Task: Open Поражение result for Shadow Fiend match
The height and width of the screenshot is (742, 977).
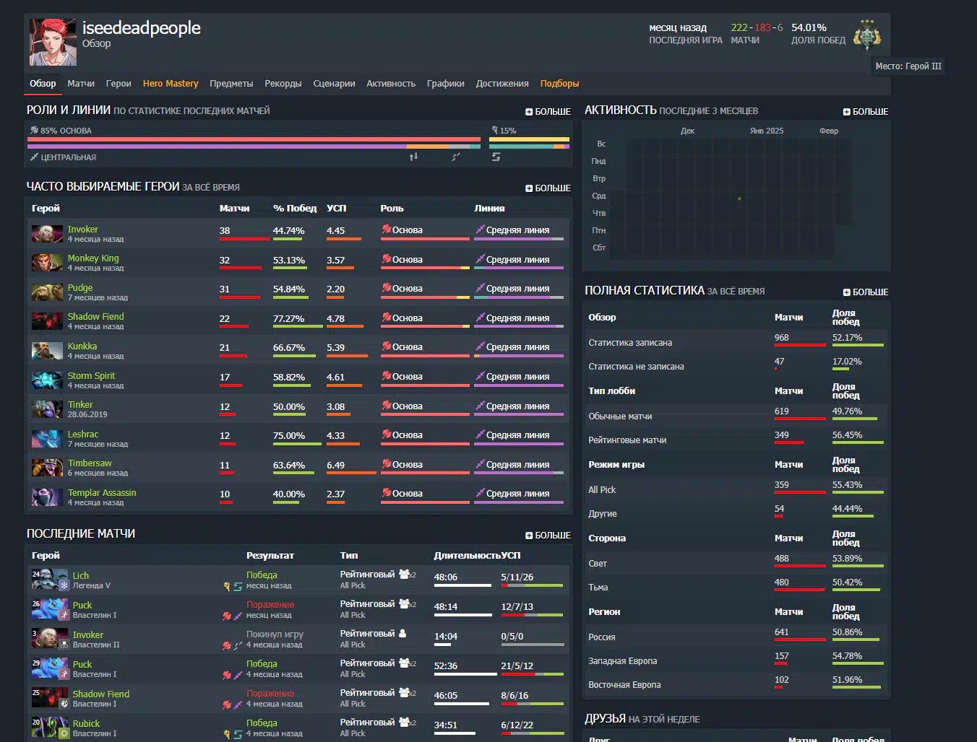Action: [270, 694]
